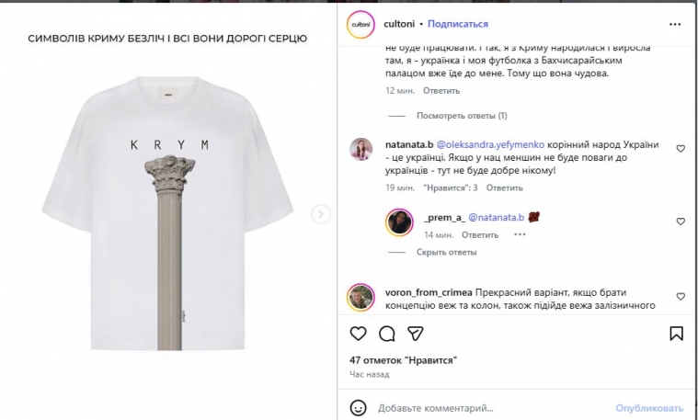Like the post with the heart icon
The width and height of the screenshot is (698, 420).
click(x=360, y=333)
